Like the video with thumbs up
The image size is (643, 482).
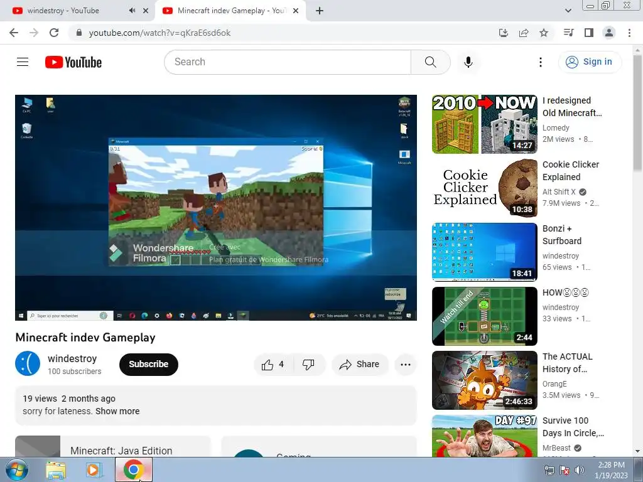[x=273, y=365]
